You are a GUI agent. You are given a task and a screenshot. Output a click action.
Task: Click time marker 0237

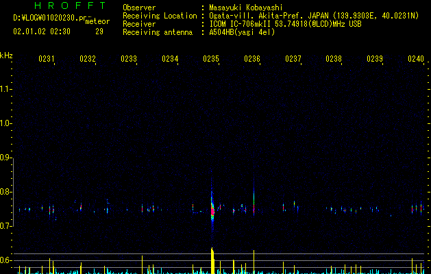[293, 59]
